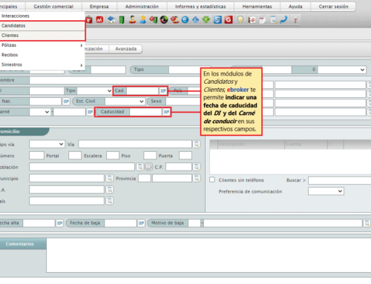Click the red S book toolbar icon

pos(252,20)
